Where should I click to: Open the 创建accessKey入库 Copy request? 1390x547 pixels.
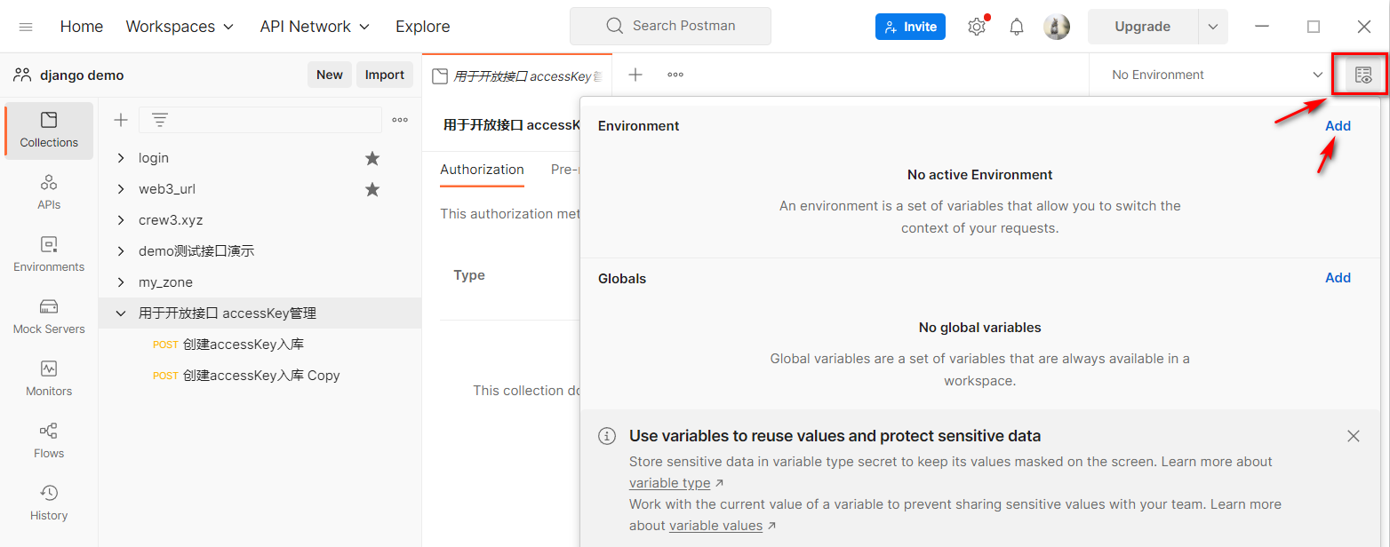pos(246,376)
